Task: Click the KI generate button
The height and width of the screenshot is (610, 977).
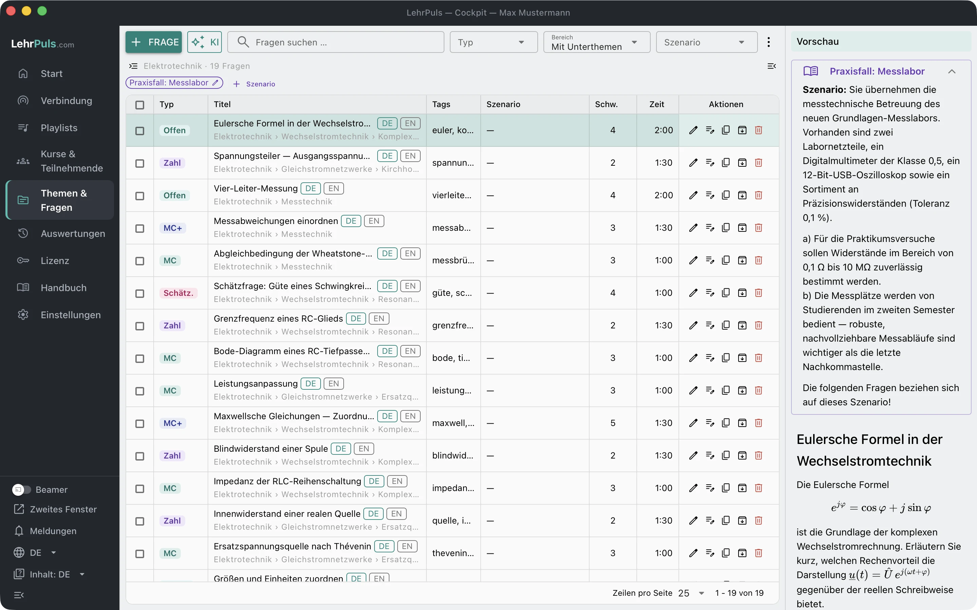Action: (x=205, y=42)
